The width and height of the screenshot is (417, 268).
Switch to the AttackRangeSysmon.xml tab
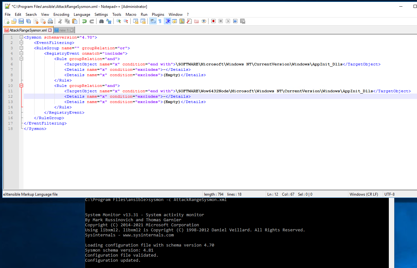[x=28, y=30]
